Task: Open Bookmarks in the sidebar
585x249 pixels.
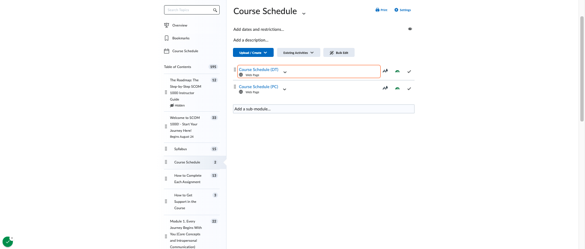Action: click(x=181, y=38)
